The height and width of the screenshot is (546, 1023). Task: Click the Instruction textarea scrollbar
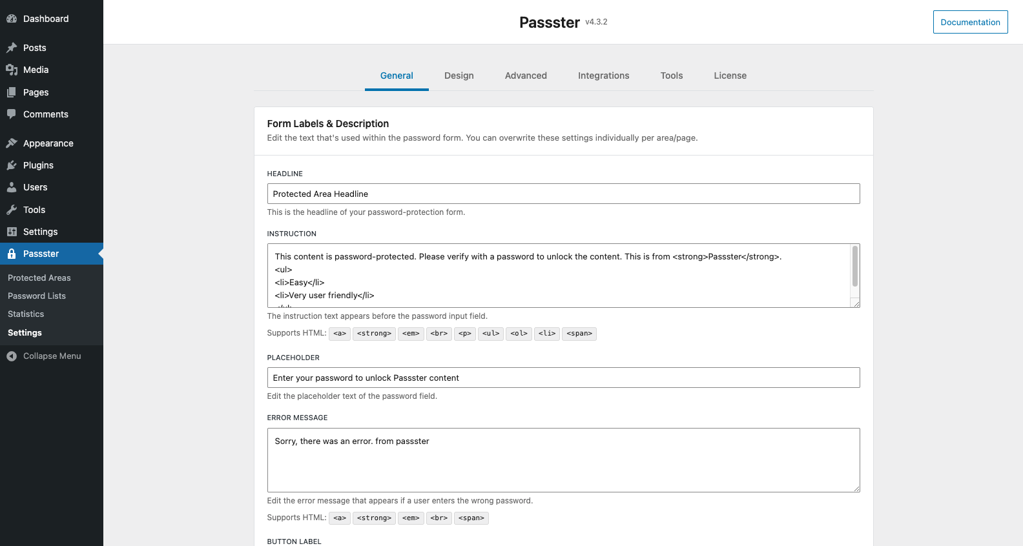(x=855, y=266)
